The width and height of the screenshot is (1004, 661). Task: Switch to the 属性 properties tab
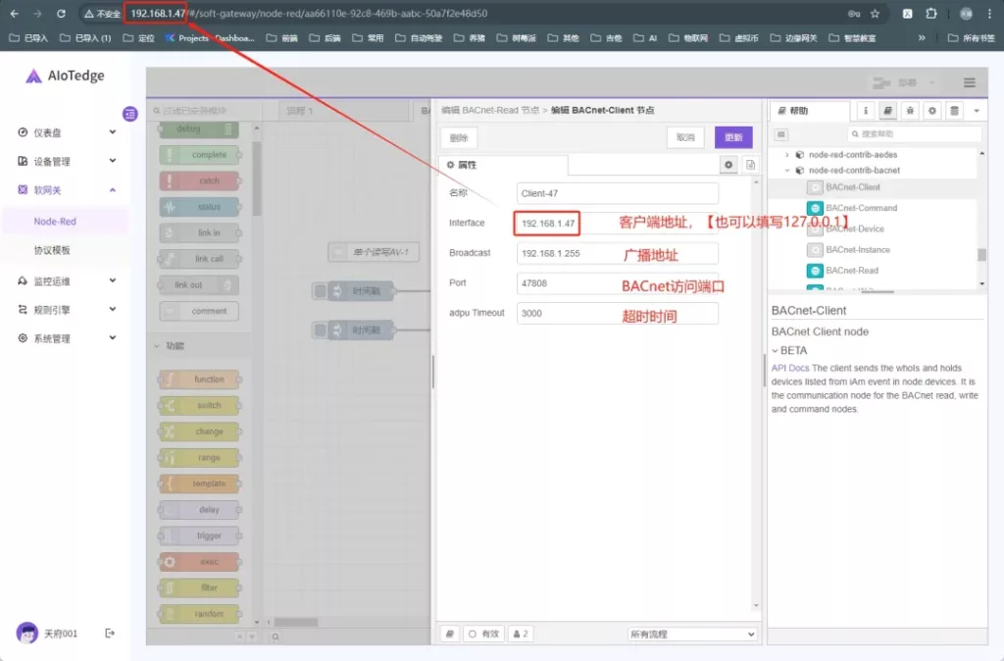pyautogui.click(x=462, y=165)
